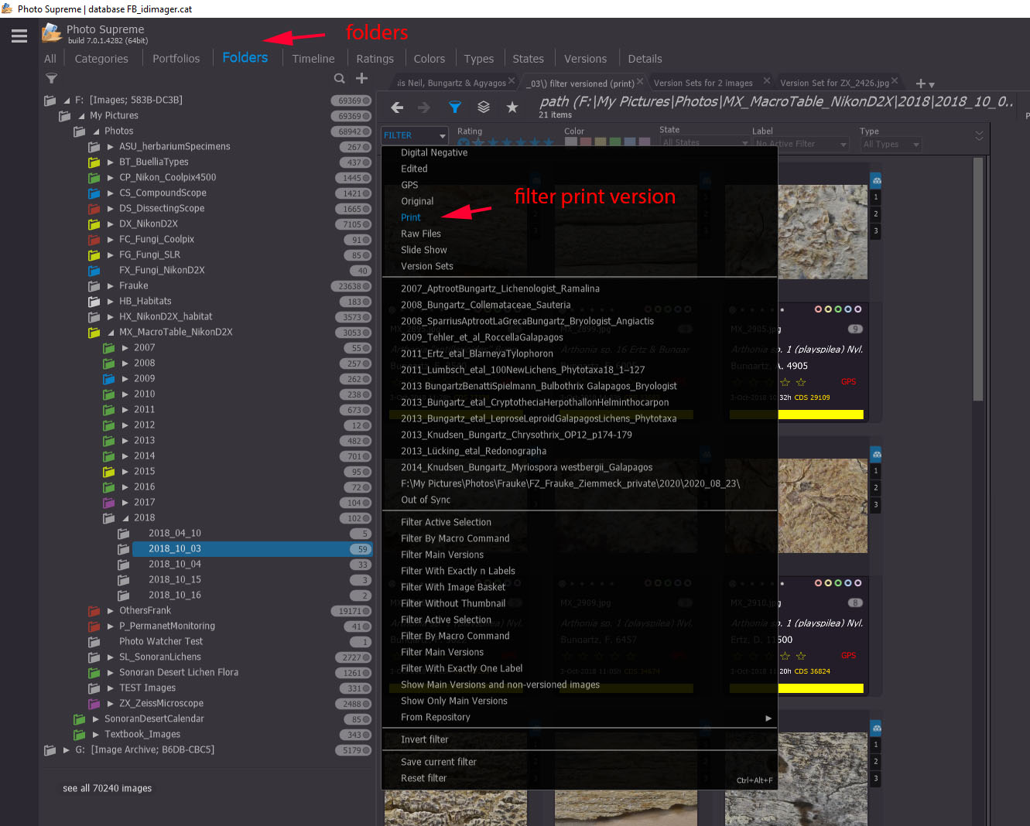Click 'see all 70240 images' link
Image resolution: width=1030 pixels, height=826 pixels.
(108, 788)
